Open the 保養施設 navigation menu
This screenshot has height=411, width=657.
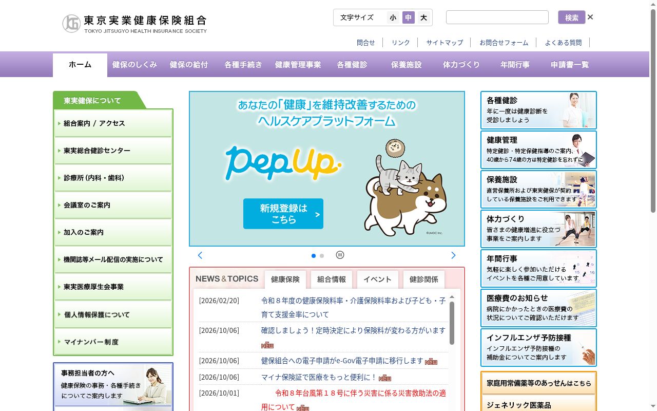coord(407,65)
